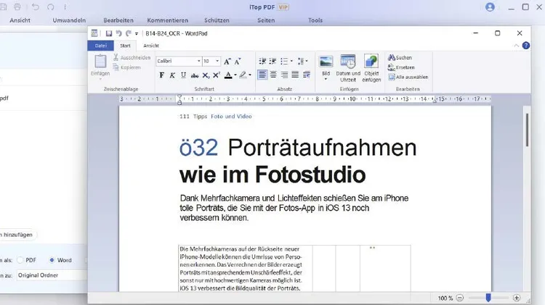Image resolution: width=545 pixels, height=305 pixels.
Task: Click iTop PDF undo arrow icon
Action: [x=36, y=7]
